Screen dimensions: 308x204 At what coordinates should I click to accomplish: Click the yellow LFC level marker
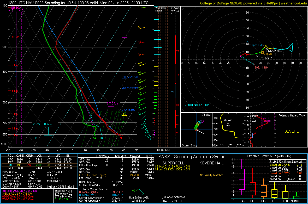tap(124, 114)
